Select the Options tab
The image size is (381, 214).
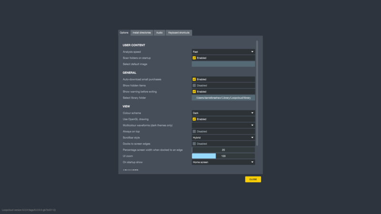tap(124, 33)
